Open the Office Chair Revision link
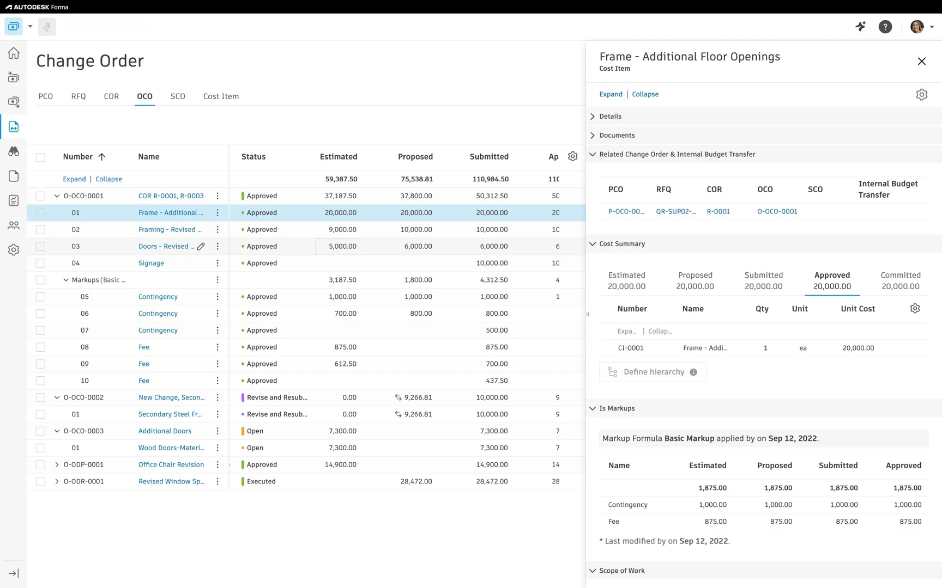The height and width of the screenshot is (588, 942). (171, 465)
